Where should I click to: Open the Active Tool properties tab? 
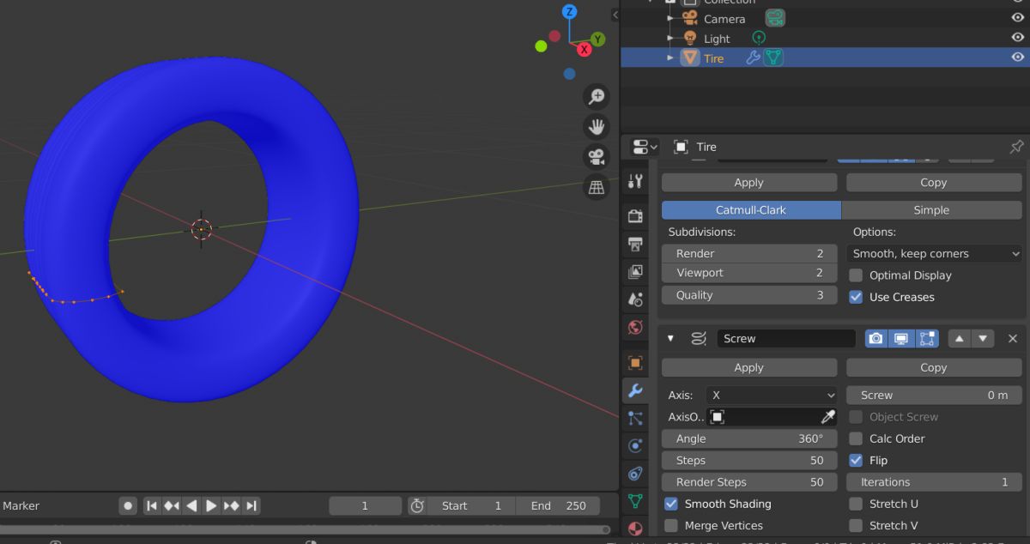(635, 181)
